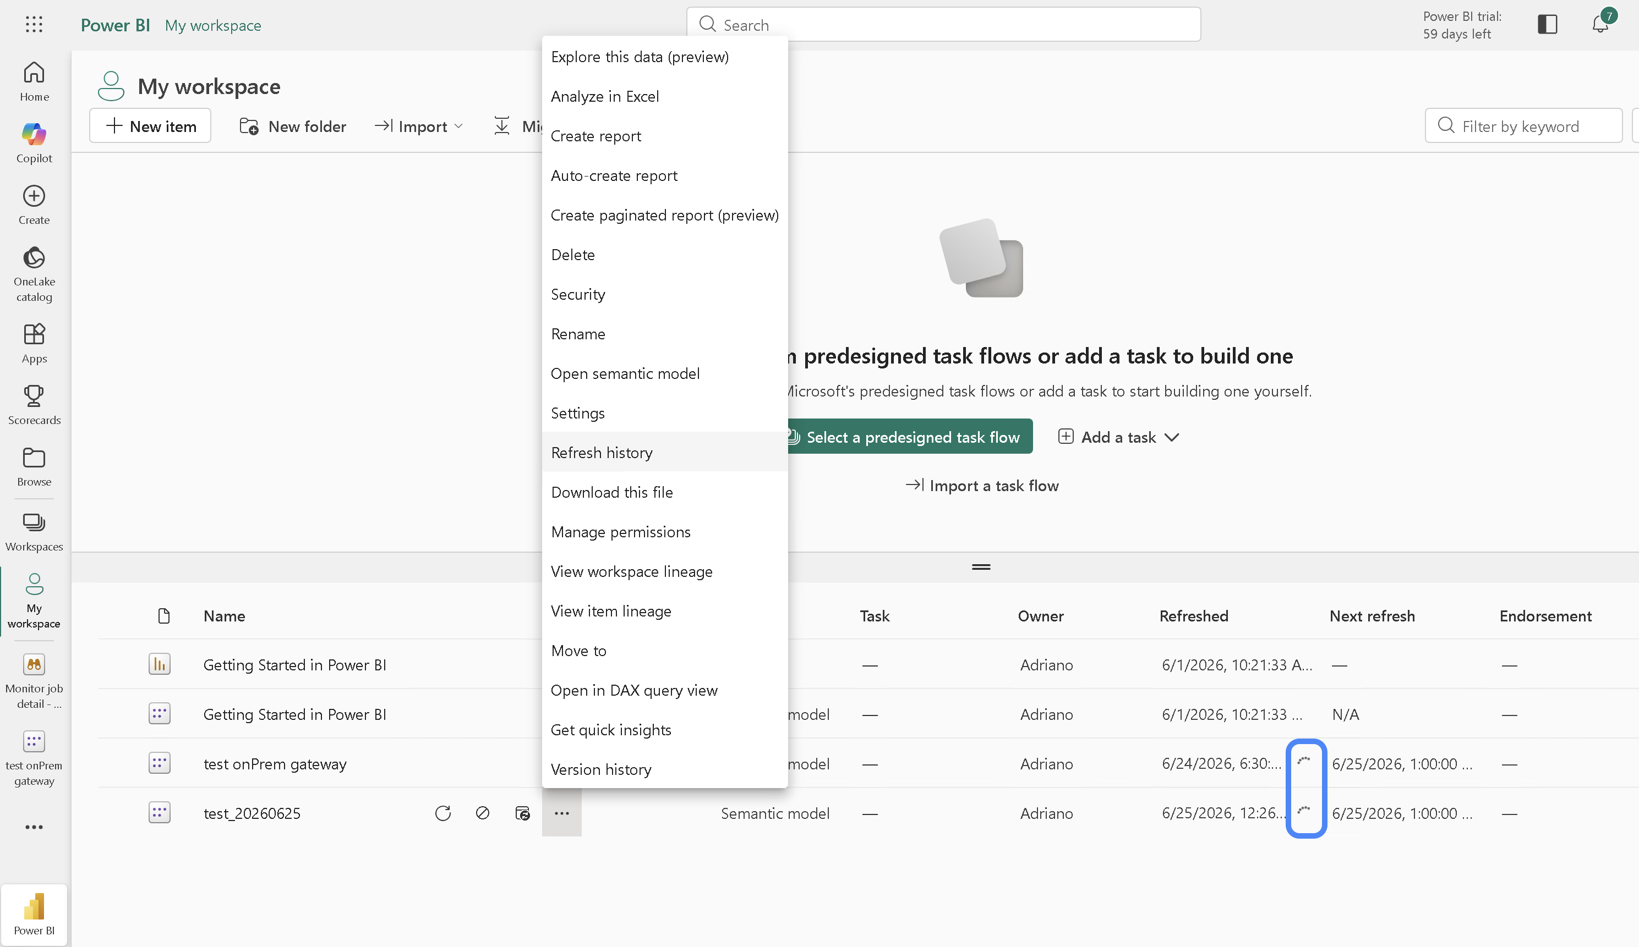The height and width of the screenshot is (947, 1639).
Task: Focus the Filter by keyword field
Action: (x=1523, y=126)
